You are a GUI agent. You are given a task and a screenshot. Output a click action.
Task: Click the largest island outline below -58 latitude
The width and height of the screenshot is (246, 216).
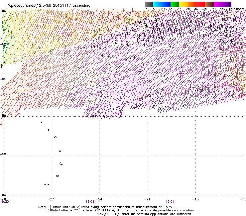pyautogui.click(x=61, y=163)
